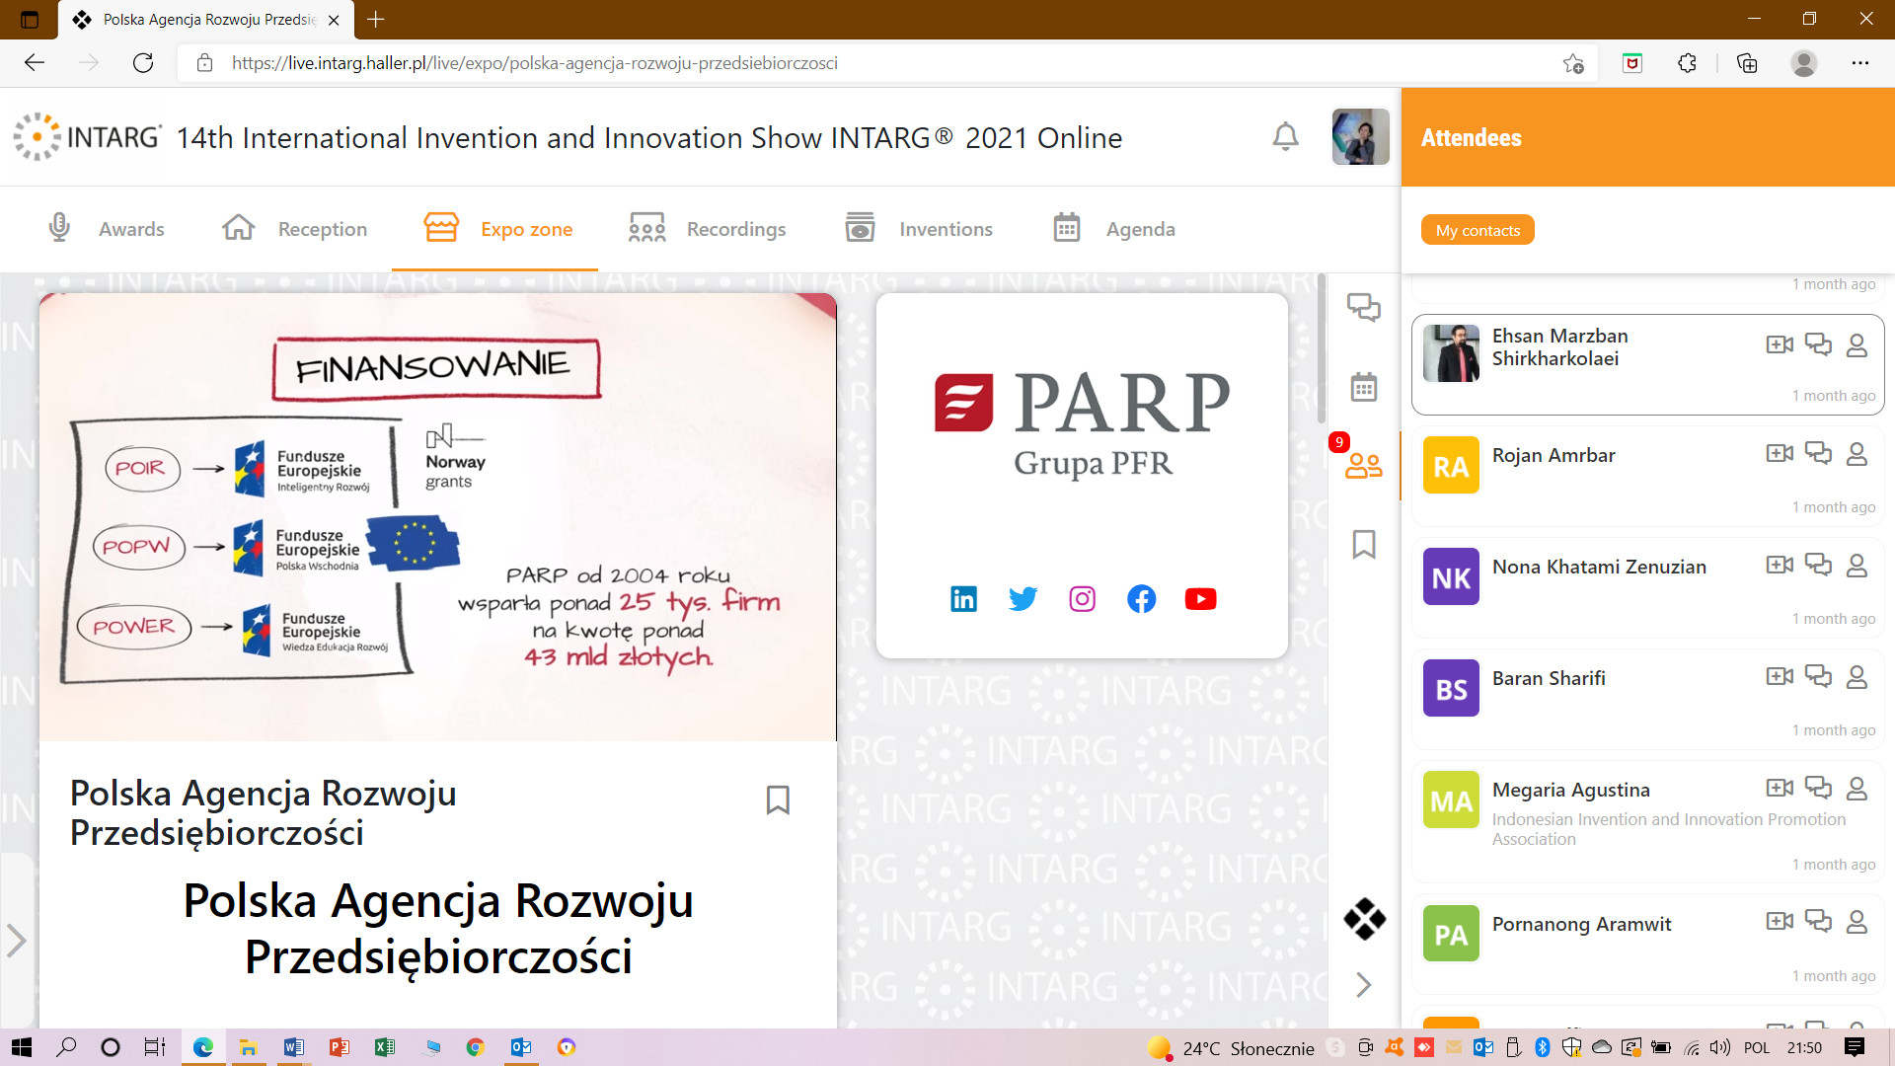Start video call with Megaria Agustina
This screenshot has width=1895, height=1066.
point(1780,788)
